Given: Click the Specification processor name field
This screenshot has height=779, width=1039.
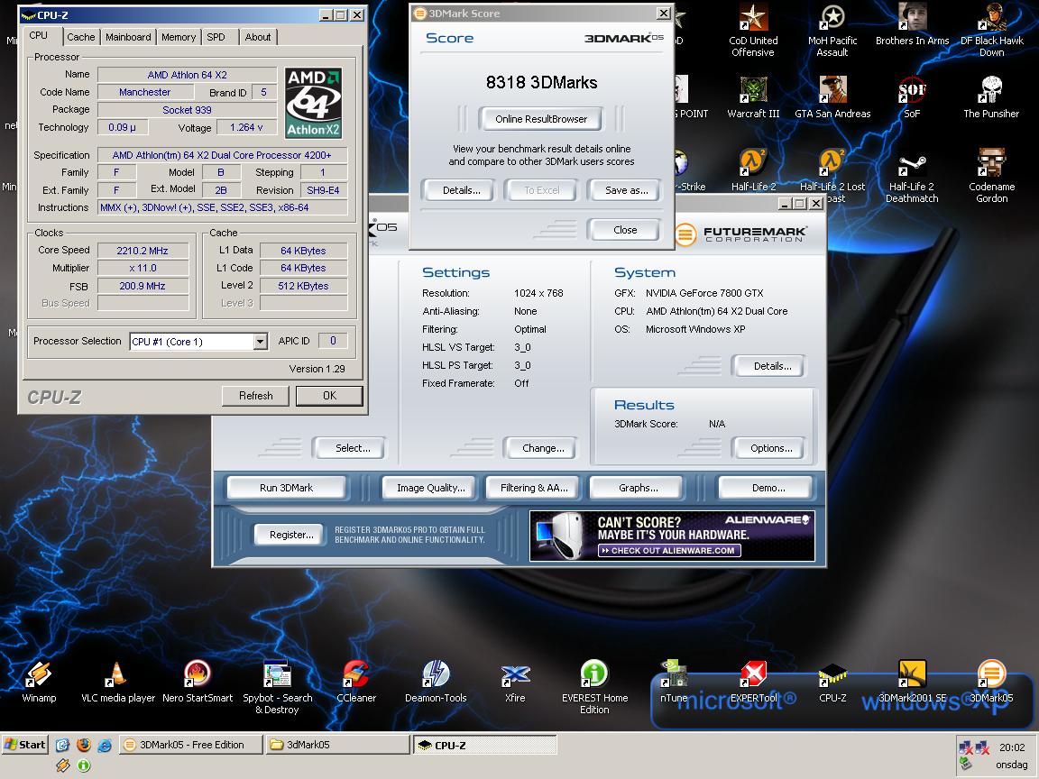Looking at the screenshot, I should 222,155.
